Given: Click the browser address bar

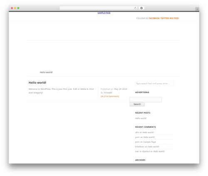Looking at the screenshot, I should (99, 8).
